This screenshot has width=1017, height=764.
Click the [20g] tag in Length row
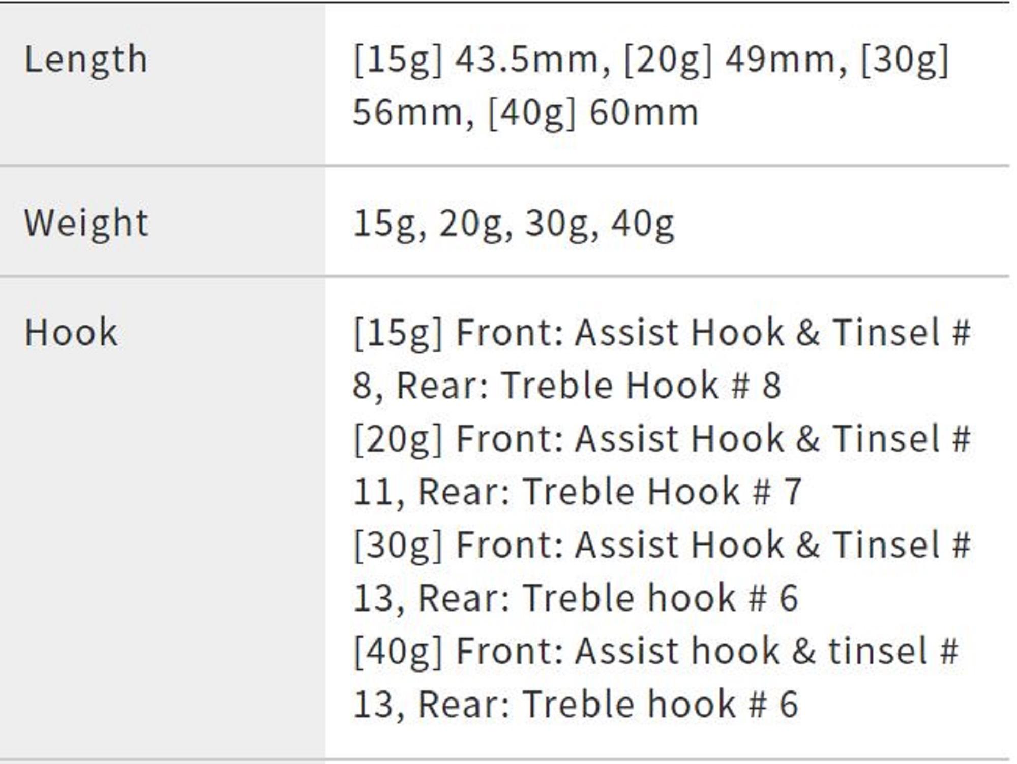(x=667, y=60)
